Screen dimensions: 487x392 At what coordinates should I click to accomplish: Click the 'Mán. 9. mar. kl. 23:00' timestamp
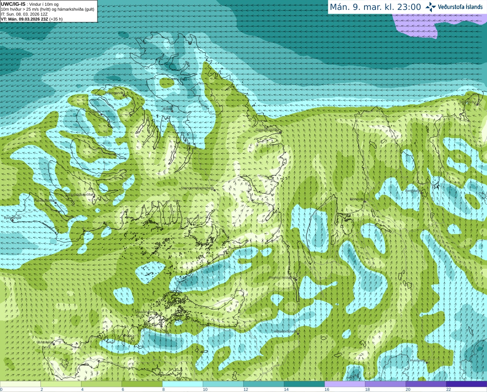(x=375, y=7)
